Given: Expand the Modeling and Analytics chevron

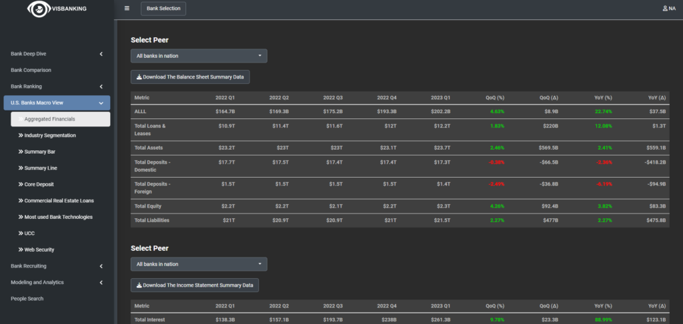Looking at the screenshot, I should coord(101,282).
